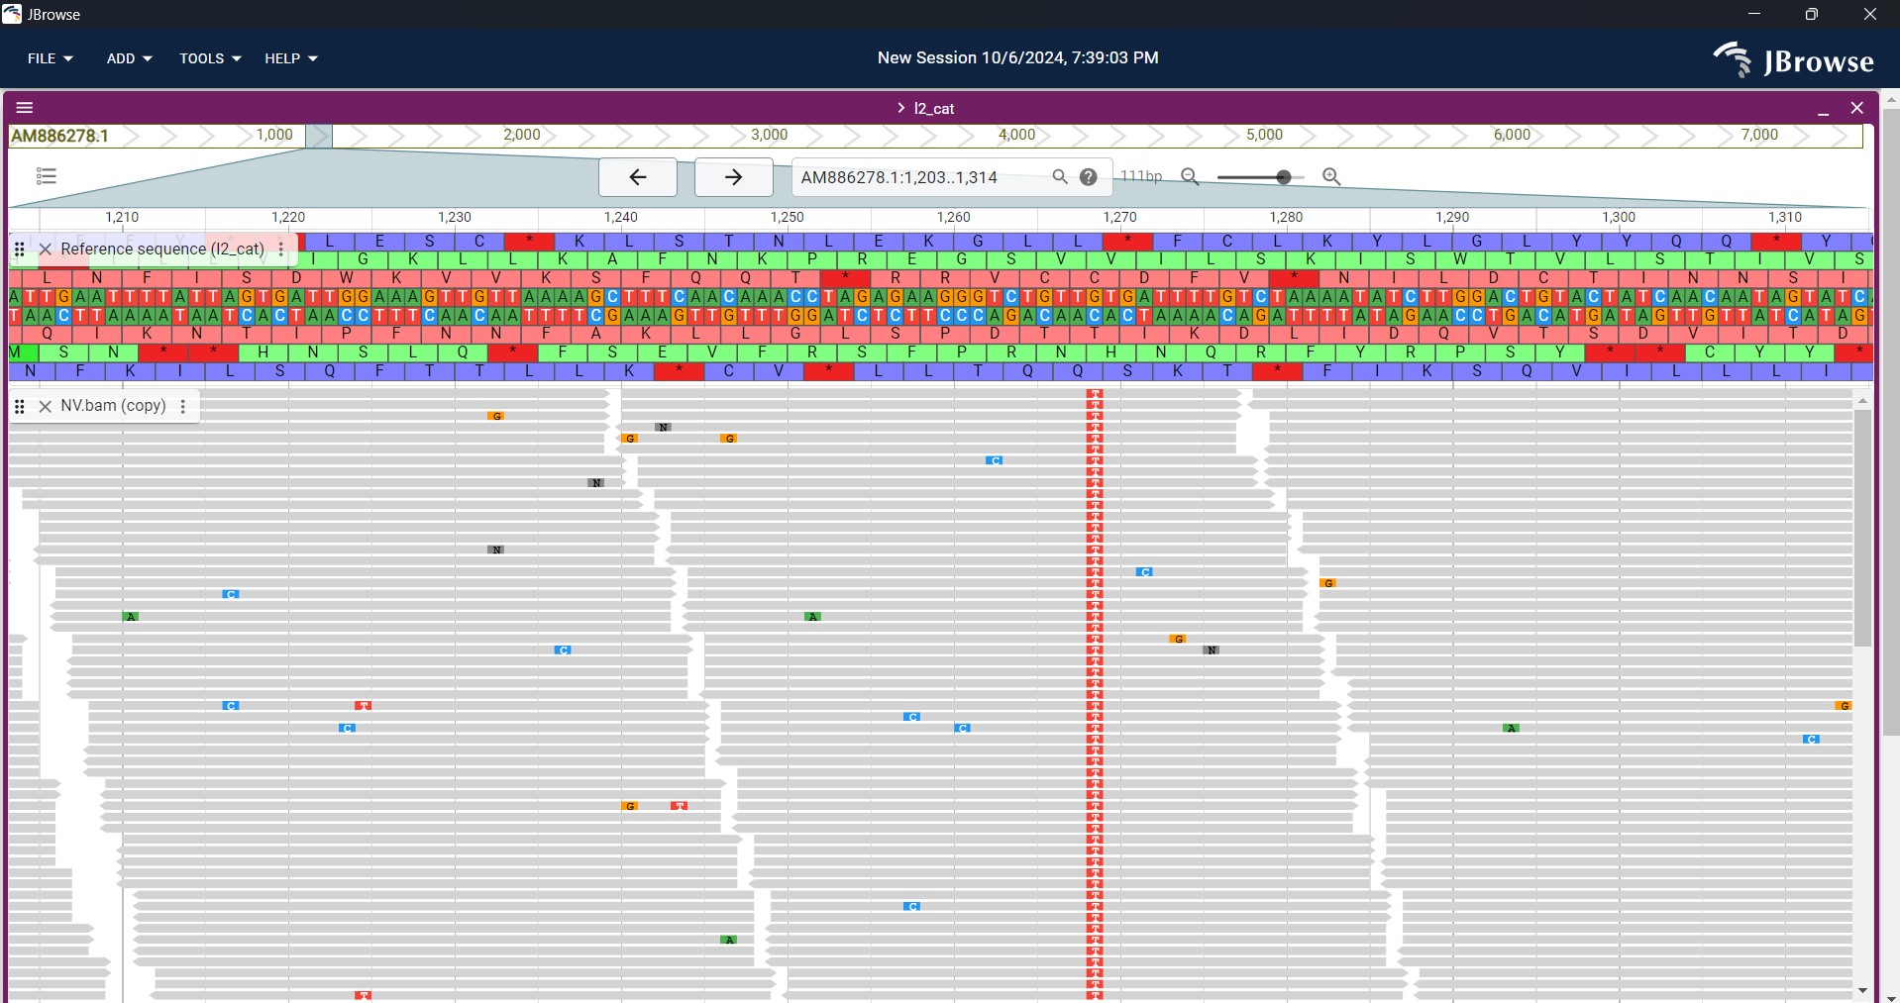
Task: Expand the ADD dropdown menu
Action: 129,59
